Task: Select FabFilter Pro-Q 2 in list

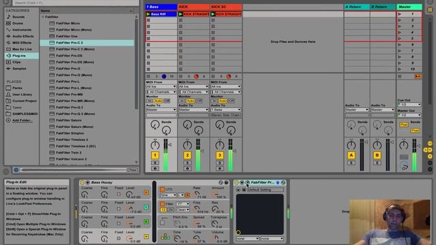Action: (69, 108)
